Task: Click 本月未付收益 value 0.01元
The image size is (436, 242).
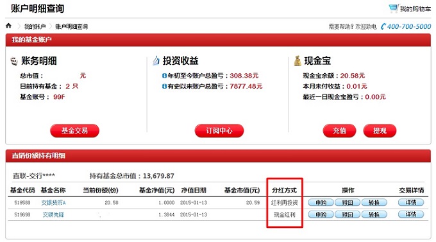Action: (356, 86)
